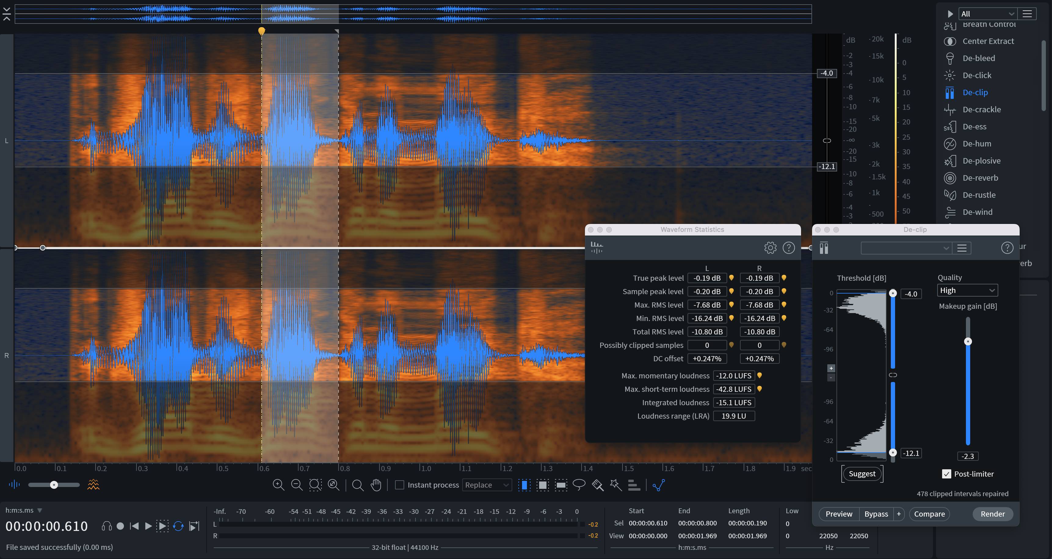Open the Replace mode dropdown
1052x559 pixels.
click(x=487, y=485)
